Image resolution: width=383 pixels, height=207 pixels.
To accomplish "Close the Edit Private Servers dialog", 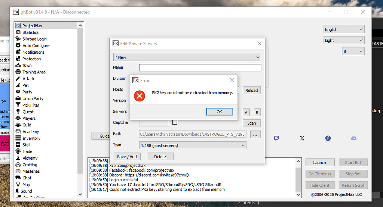I will tap(259, 43).
